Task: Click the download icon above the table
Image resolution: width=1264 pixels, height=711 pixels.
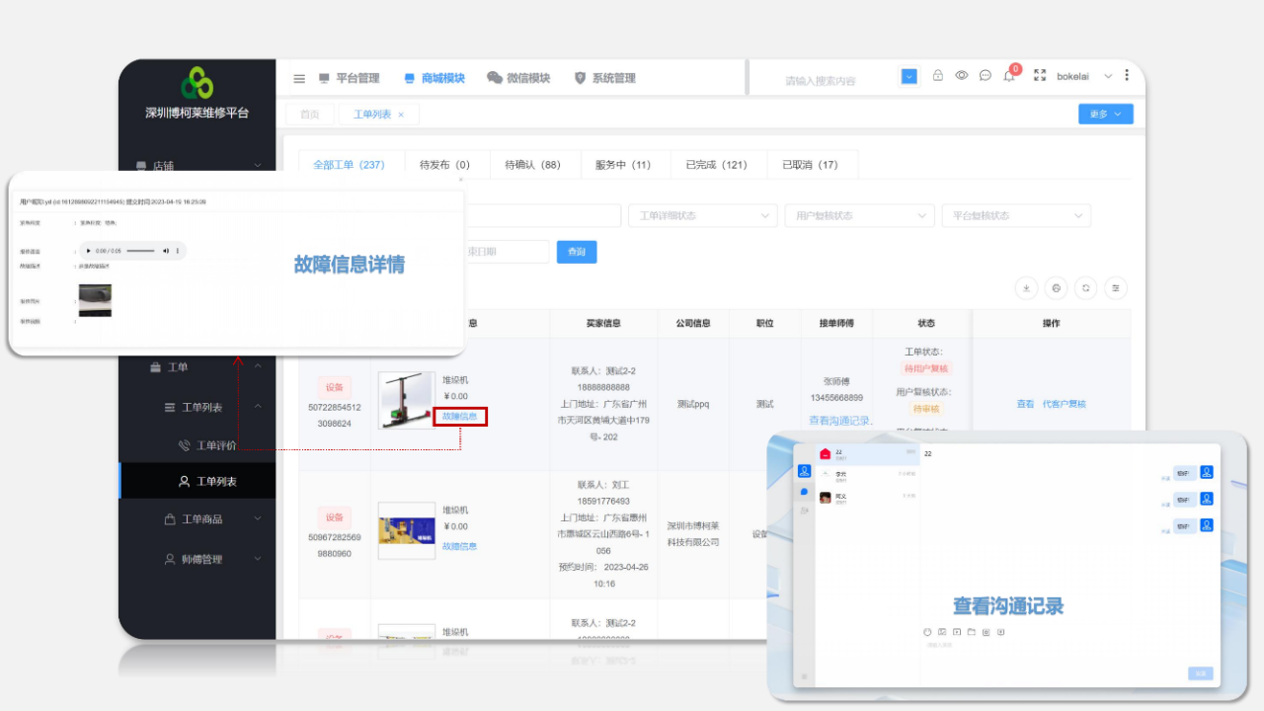Action: 1026,288
